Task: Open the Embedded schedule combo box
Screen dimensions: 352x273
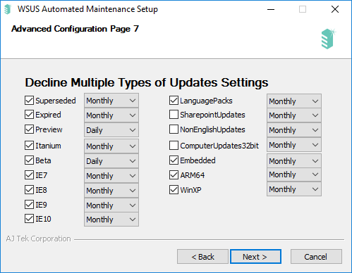Action: click(294, 161)
